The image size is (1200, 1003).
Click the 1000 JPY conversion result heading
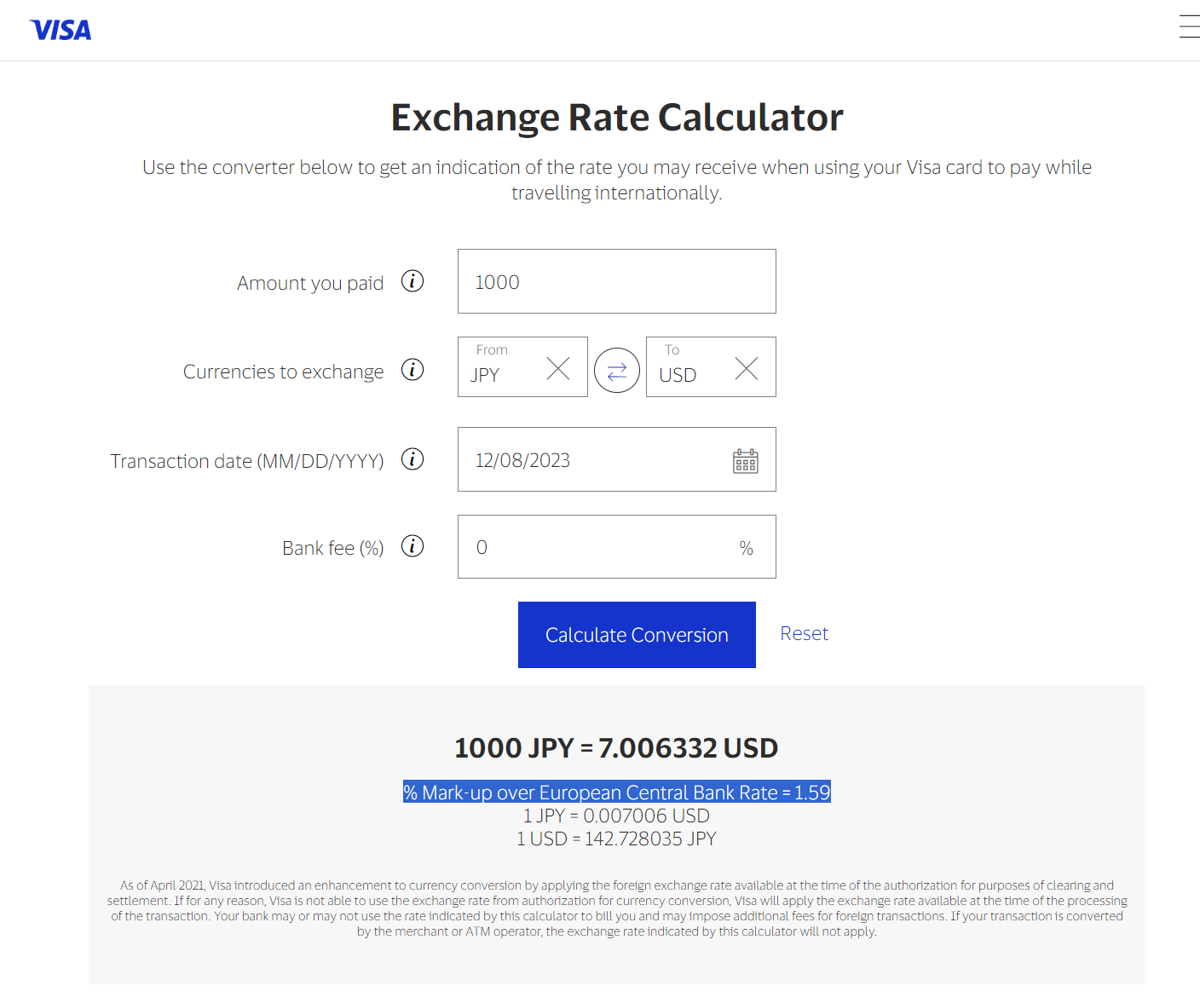click(x=616, y=748)
